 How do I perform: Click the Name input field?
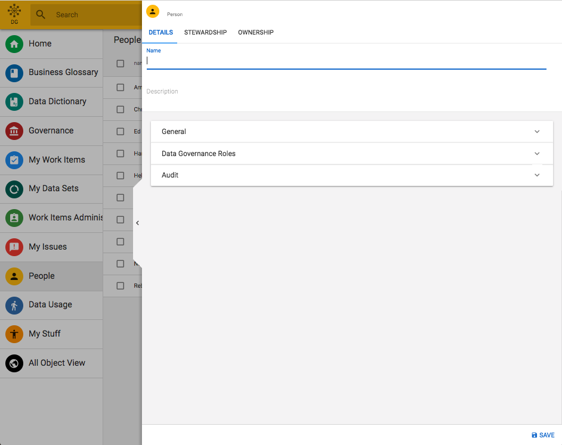(x=346, y=61)
